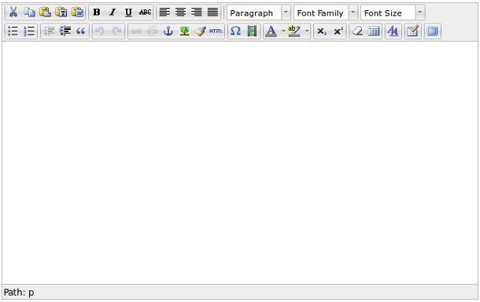
Task: Open the edit CSS style icon
Action: 393,31
